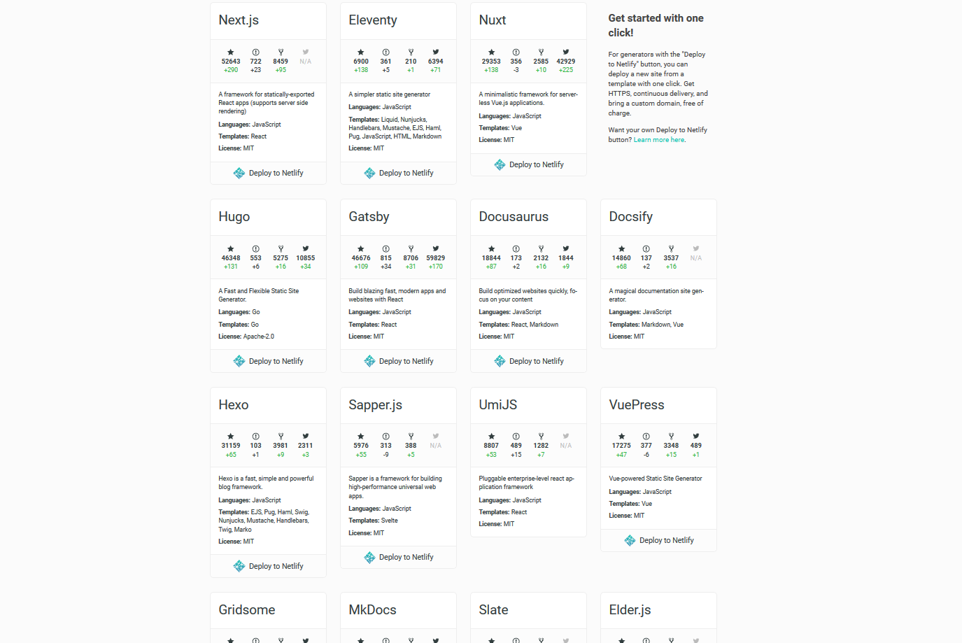Click the star icon on Hugo card
Screen dimensions: 962x643
pyautogui.click(x=231, y=249)
